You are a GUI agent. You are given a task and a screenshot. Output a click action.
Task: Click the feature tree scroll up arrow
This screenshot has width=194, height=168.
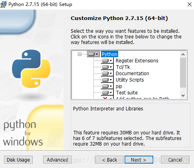(183, 54)
